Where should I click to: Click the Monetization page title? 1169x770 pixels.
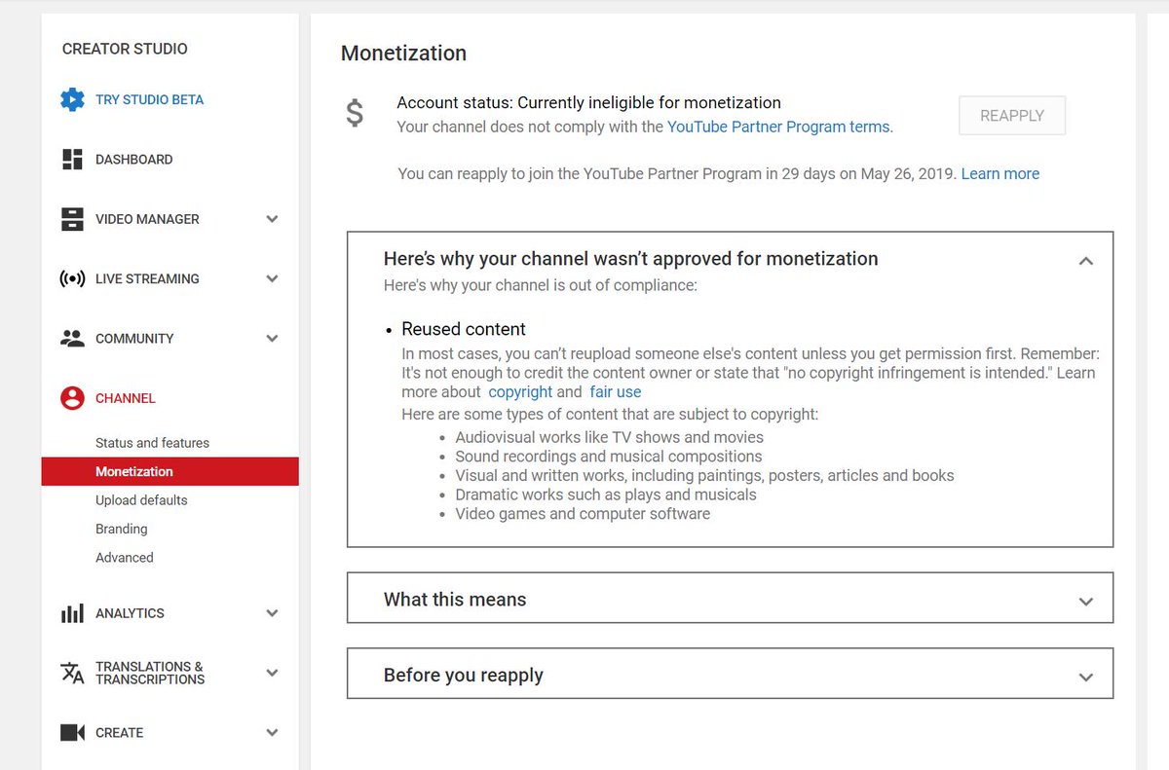tap(403, 54)
